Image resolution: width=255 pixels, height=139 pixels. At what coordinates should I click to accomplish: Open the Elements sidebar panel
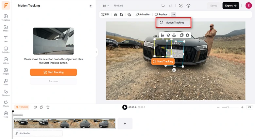point(6,93)
